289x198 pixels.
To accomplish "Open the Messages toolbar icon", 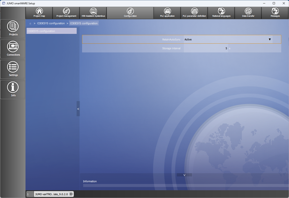I will 275,13.
